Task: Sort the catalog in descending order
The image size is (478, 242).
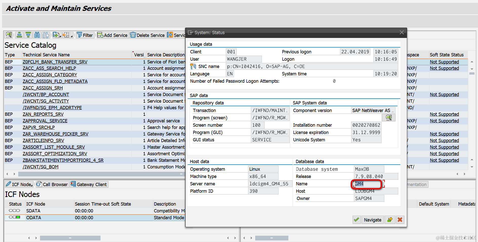Action: [x=28, y=35]
